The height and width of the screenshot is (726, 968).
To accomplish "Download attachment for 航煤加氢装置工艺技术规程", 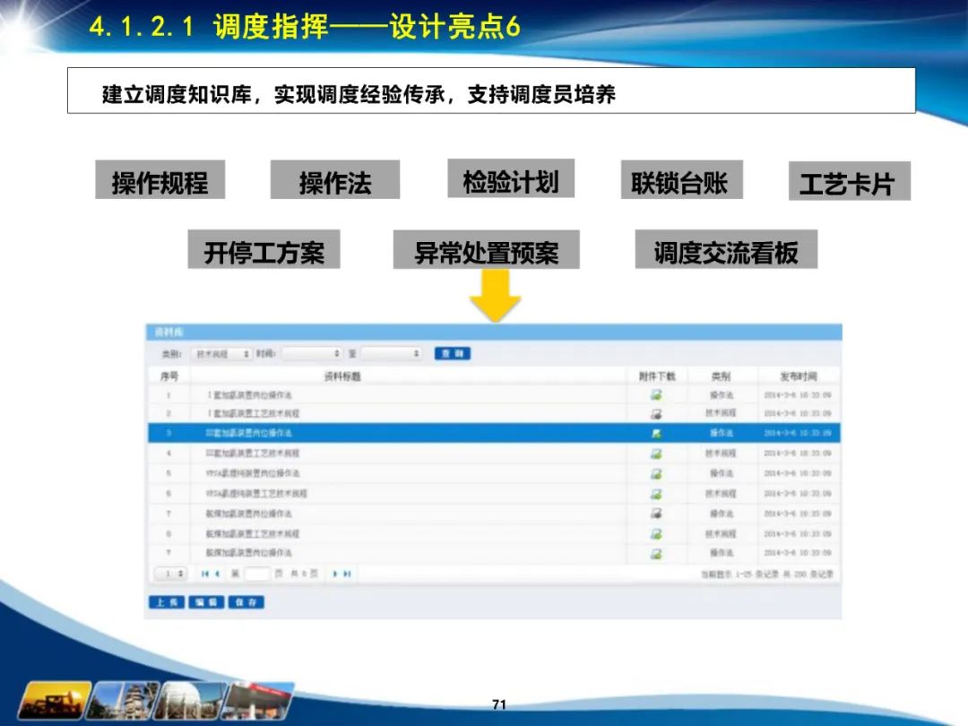I will [656, 533].
